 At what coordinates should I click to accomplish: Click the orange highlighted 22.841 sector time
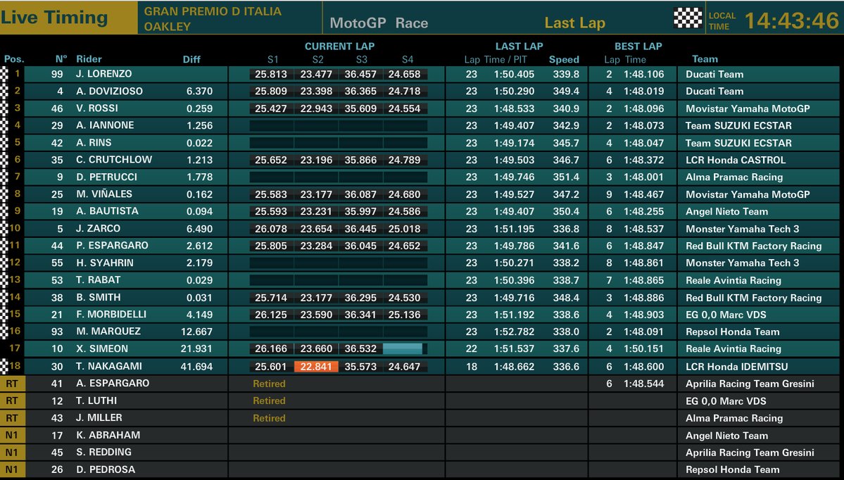tap(317, 366)
